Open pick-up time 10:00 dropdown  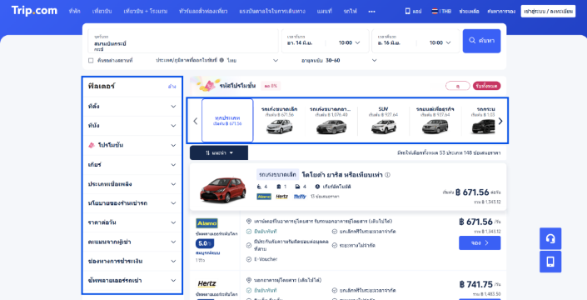(x=349, y=42)
